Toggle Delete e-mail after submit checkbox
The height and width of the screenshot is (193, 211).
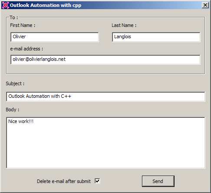point(97,181)
